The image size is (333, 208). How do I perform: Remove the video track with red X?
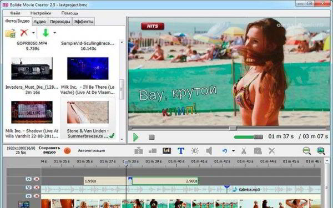click(37, 196)
